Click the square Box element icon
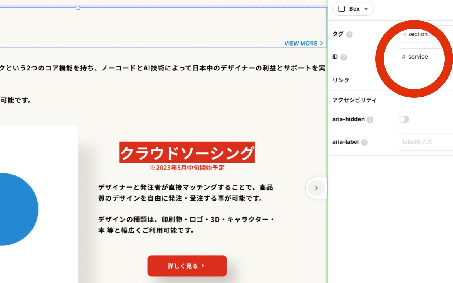 [341, 9]
